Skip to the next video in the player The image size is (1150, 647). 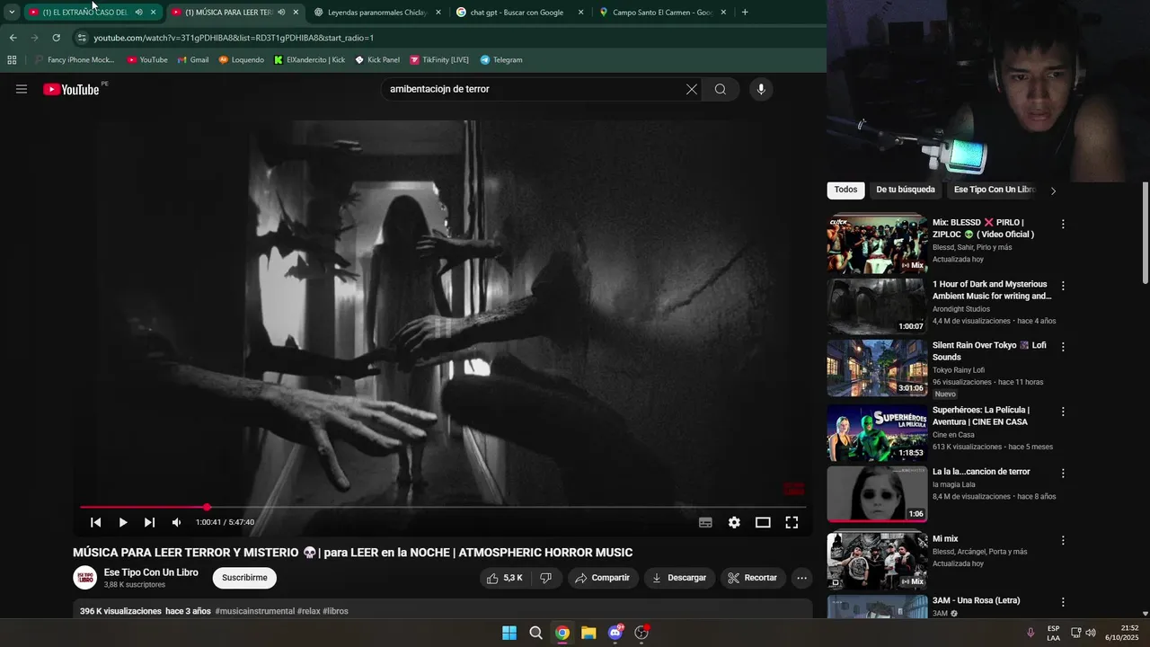click(149, 522)
